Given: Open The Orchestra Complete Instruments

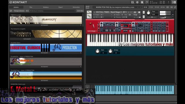Looking at the screenshot, I should pos(27,39).
